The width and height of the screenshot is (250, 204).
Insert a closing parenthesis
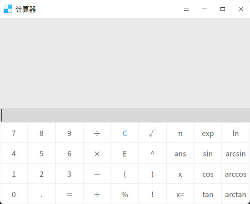point(152,174)
